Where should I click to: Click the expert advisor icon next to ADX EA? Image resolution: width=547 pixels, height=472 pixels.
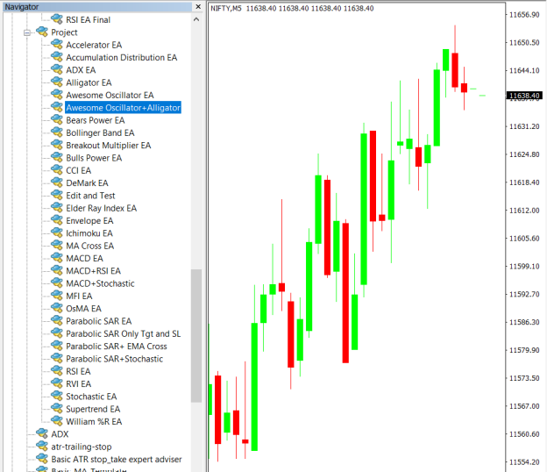coord(57,70)
